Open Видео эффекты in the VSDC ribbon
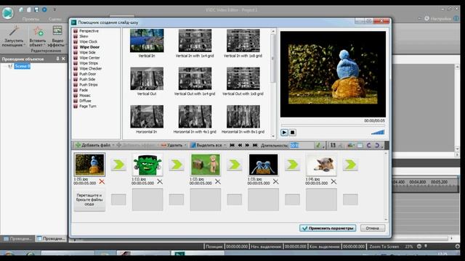Image resolution: width=465 pixels, height=261 pixels. [57, 36]
